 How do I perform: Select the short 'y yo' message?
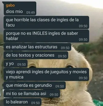15,64
